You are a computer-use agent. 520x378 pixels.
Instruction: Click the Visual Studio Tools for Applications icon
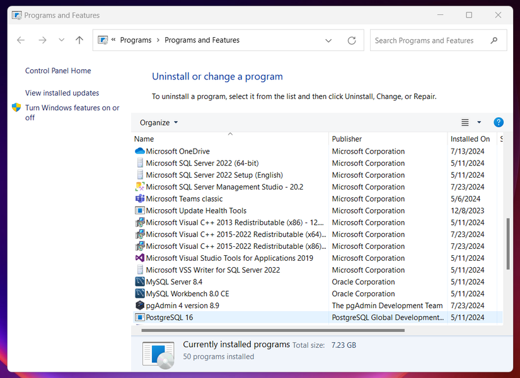pyautogui.click(x=140, y=258)
